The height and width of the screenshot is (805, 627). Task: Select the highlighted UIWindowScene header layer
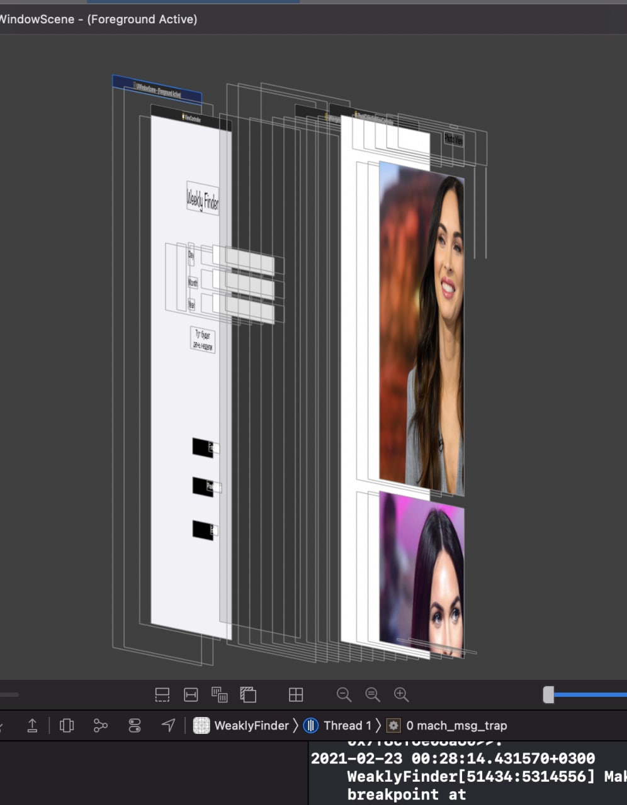(x=157, y=90)
